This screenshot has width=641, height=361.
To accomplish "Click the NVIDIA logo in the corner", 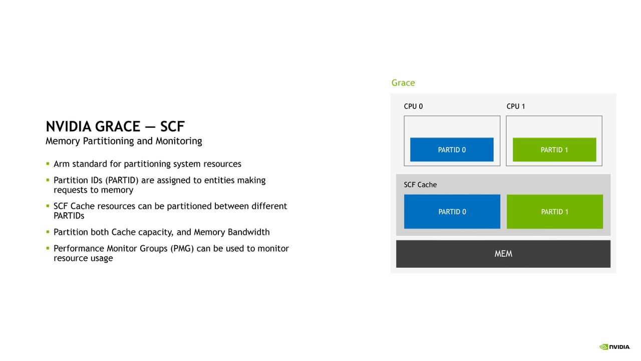I will click(x=614, y=346).
